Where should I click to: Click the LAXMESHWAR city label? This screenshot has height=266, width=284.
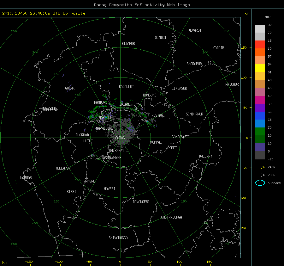112,158
